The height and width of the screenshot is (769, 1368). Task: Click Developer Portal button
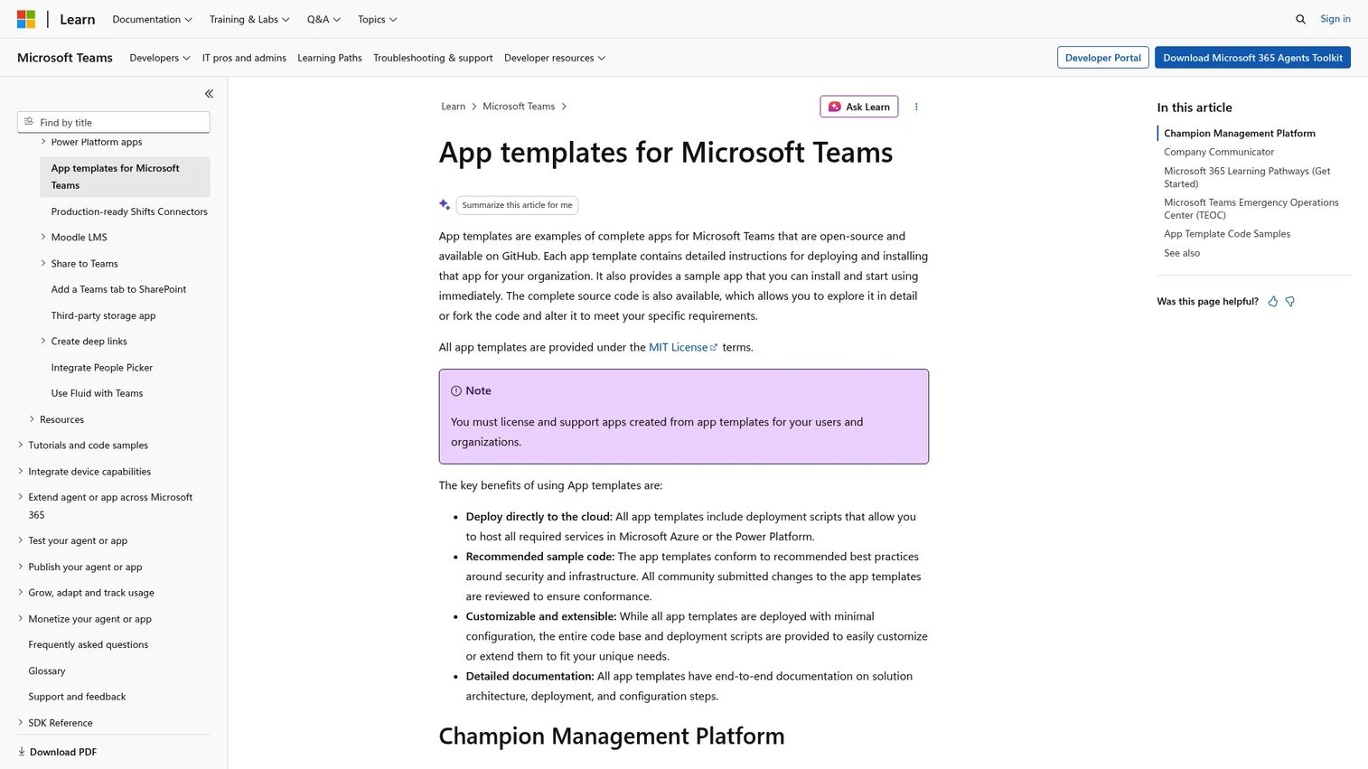[1103, 58]
